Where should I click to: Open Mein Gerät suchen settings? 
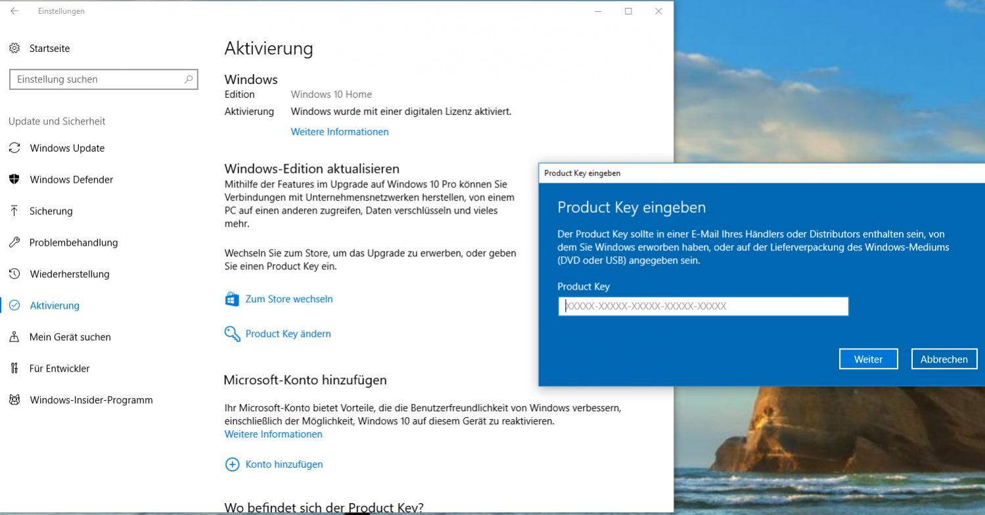(x=70, y=337)
